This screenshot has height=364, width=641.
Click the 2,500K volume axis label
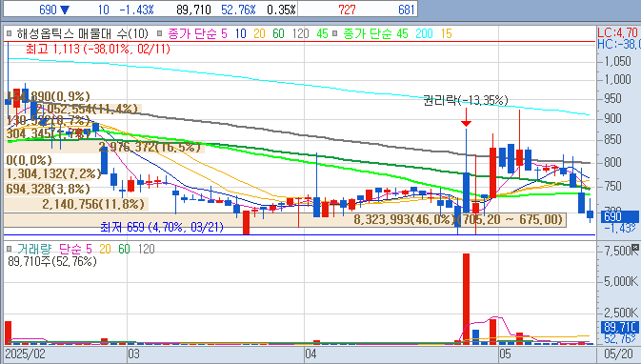[x=621, y=313]
